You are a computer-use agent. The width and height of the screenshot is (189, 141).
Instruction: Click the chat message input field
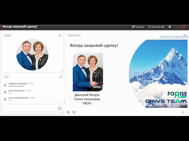pyautogui.click(x=33, y=108)
